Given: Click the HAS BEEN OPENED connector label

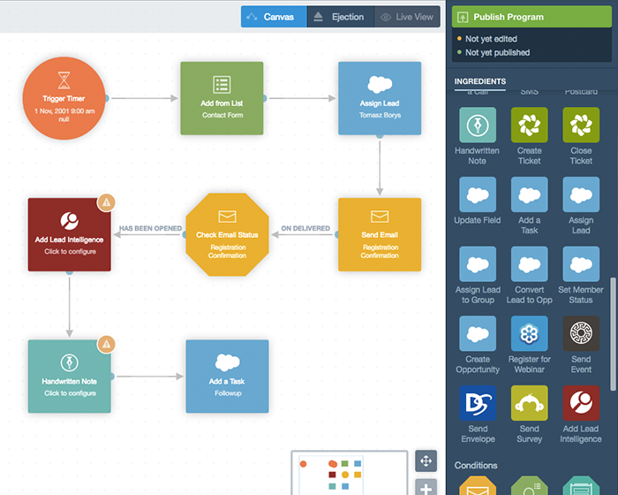Looking at the screenshot, I should pos(151,229).
